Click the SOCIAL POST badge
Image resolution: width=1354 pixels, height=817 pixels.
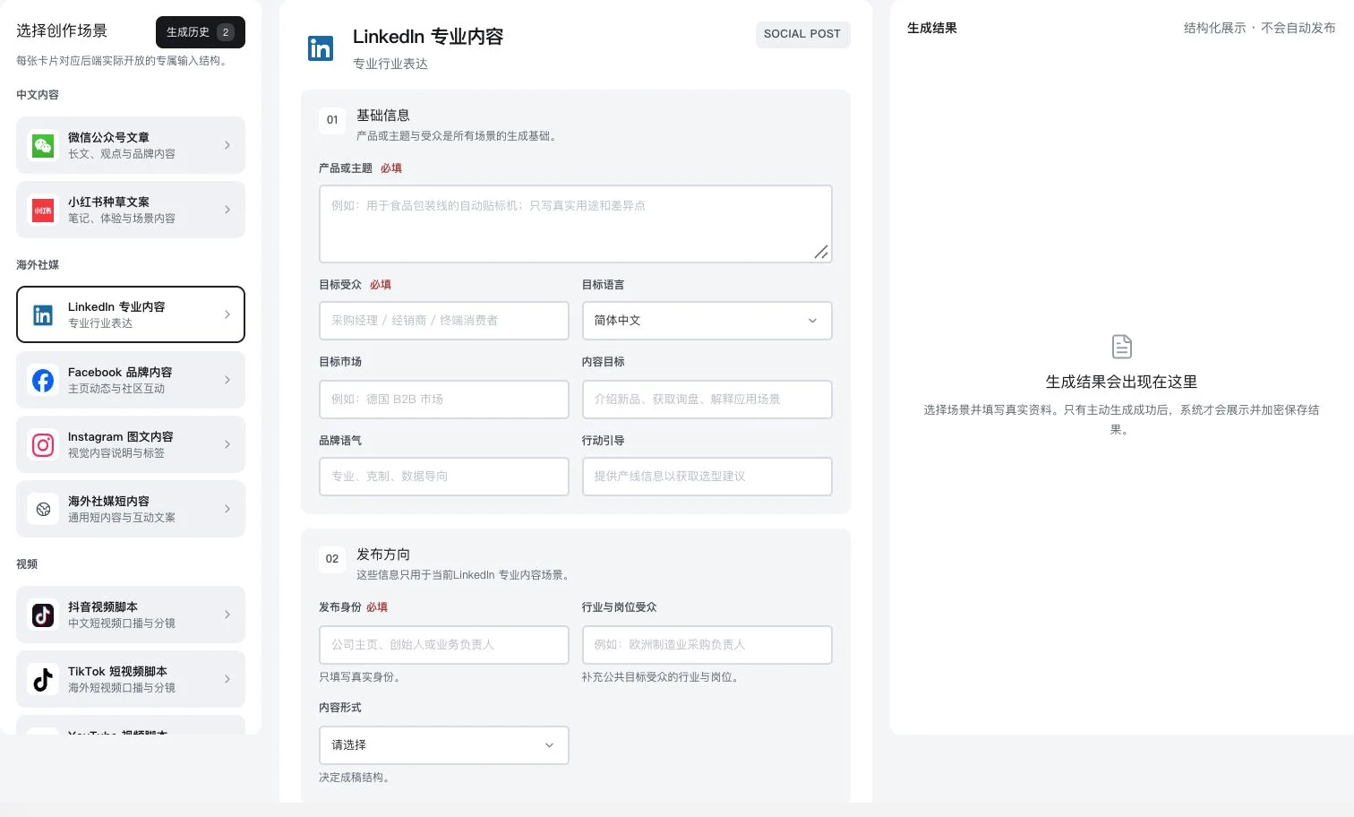[x=802, y=34]
